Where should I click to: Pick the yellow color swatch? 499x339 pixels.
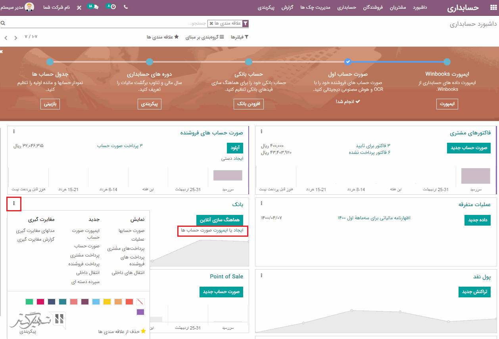click(x=107, y=302)
